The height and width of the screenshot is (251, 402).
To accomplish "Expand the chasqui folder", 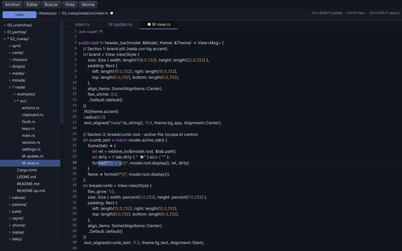I will pos(30,60).
